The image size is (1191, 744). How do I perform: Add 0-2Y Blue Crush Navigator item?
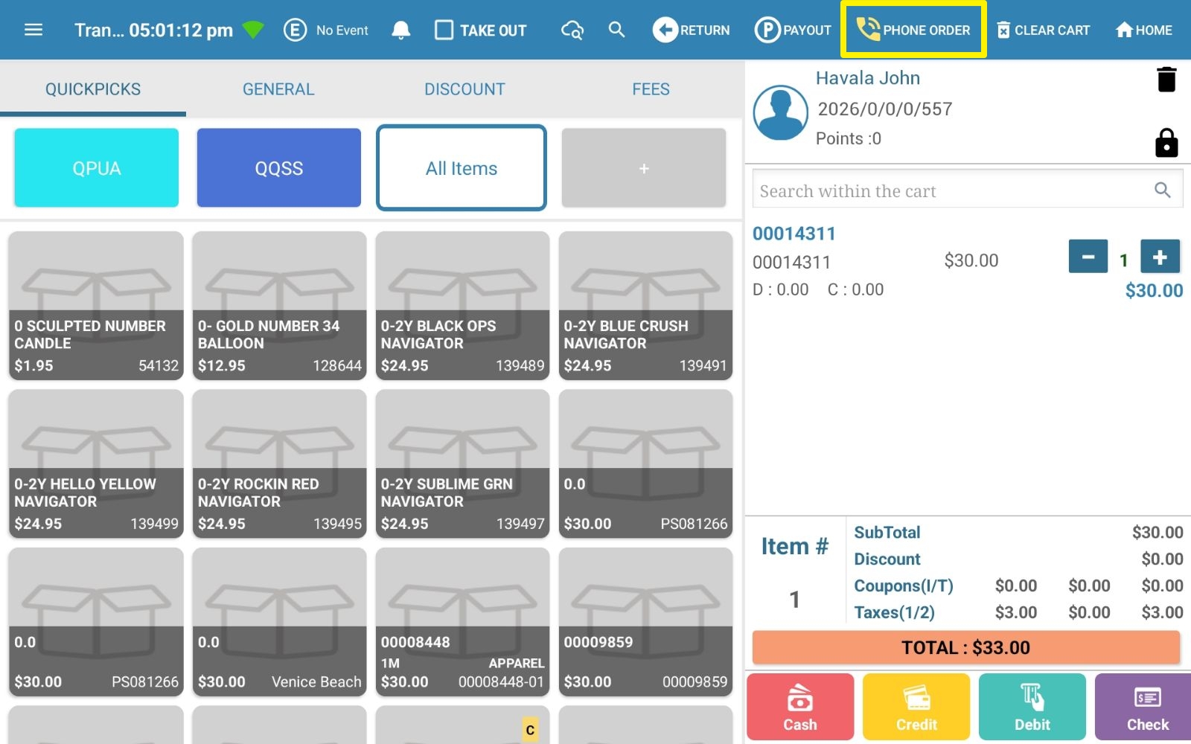pos(645,306)
